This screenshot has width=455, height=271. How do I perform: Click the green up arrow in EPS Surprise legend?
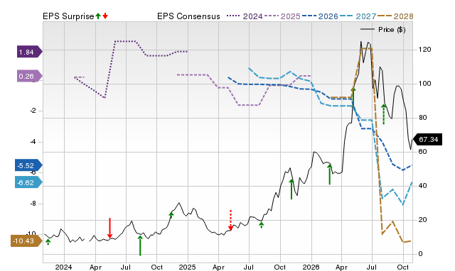click(x=98, y=16)
